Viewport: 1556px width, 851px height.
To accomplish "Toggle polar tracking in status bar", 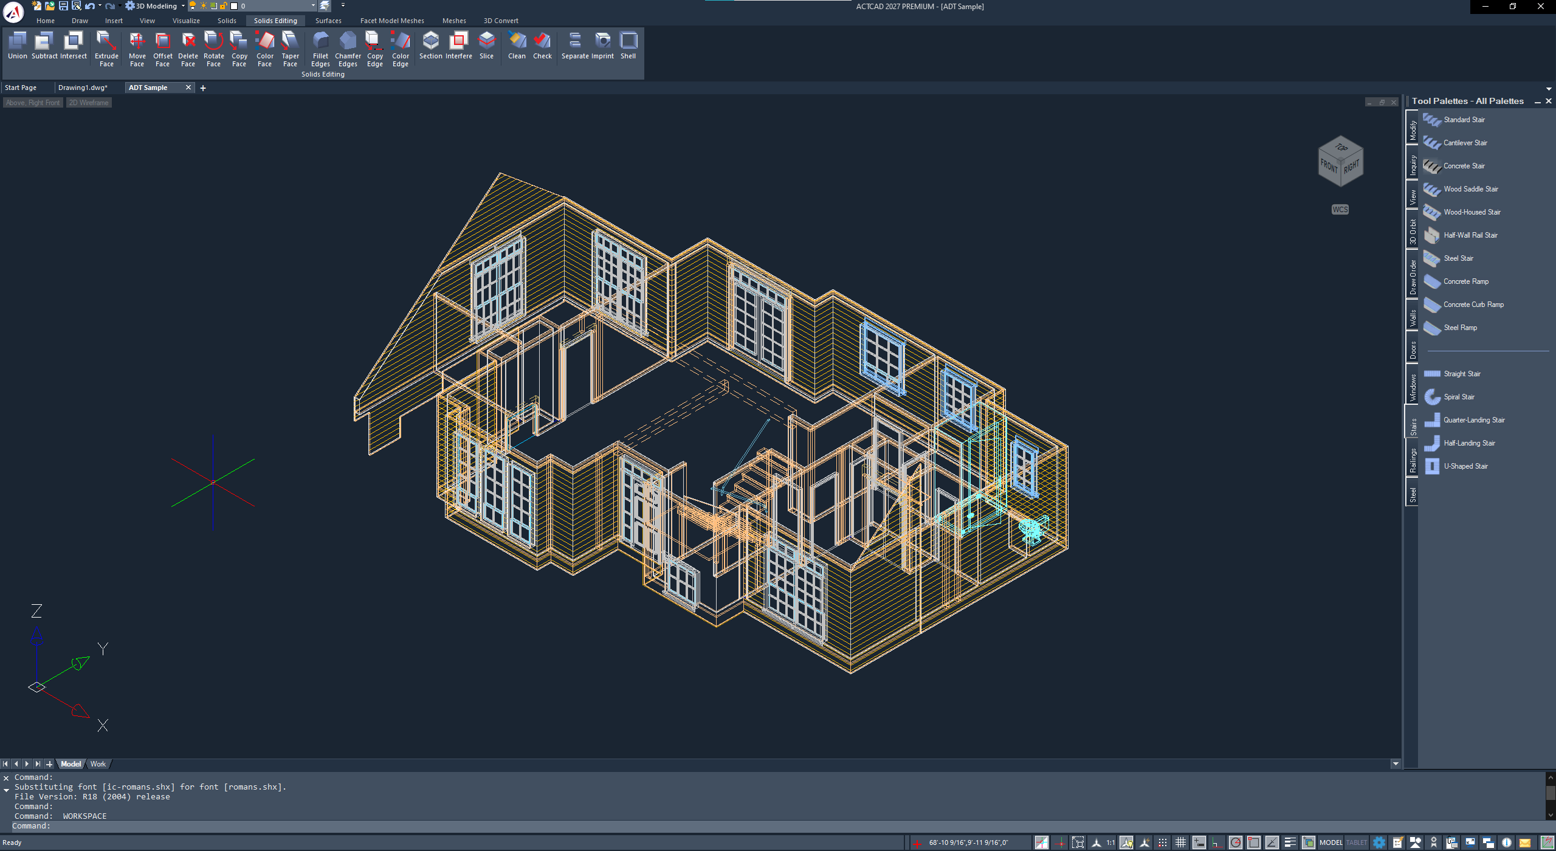I will [x=1235, y=842].
